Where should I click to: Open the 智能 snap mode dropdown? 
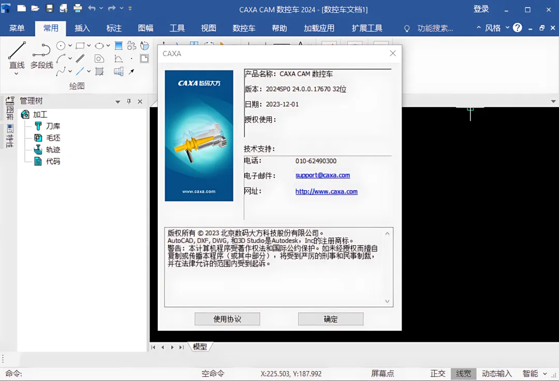(x=545, y=374)
